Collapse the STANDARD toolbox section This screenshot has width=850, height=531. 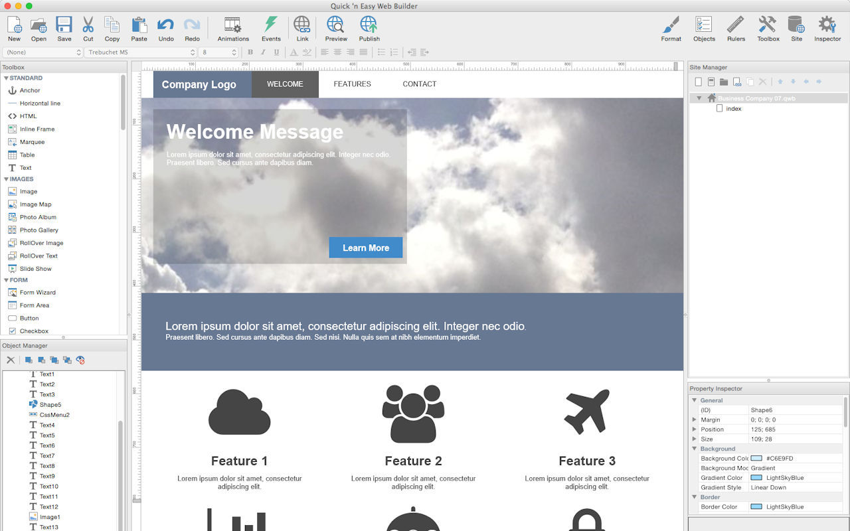tap(7, 78)
